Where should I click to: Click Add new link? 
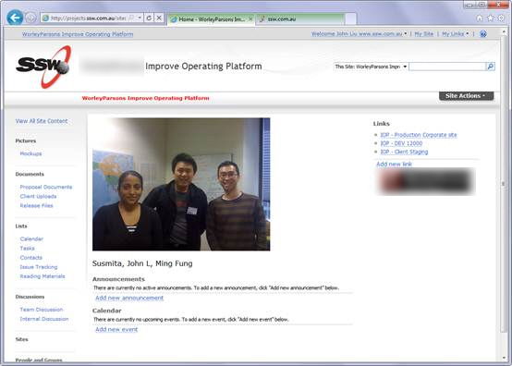[394, 164]
